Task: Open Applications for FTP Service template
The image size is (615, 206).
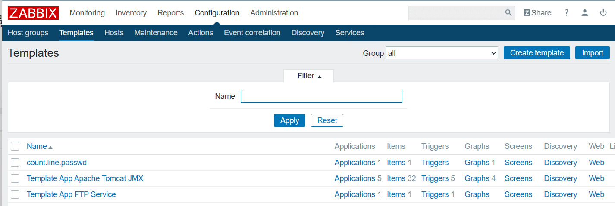Action: [x=355, y=194]
